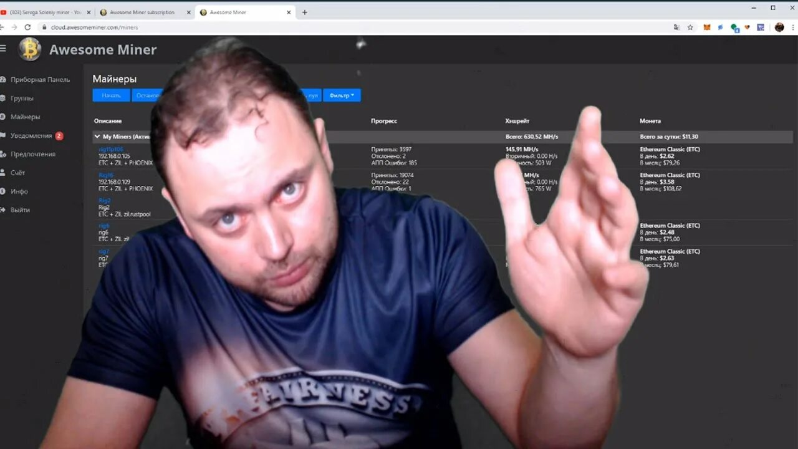Click the red notifications badge showing 2
Image resolution: width=798 pixels, height=449 pixels.
(x=59, y=135)
